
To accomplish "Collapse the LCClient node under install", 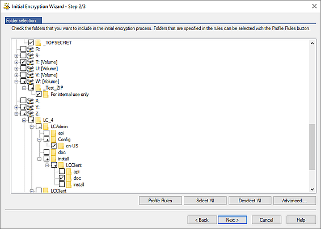I will [x=47, y=166].
